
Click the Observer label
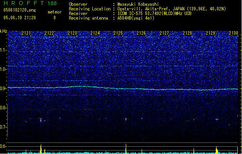tap(78, 4)
